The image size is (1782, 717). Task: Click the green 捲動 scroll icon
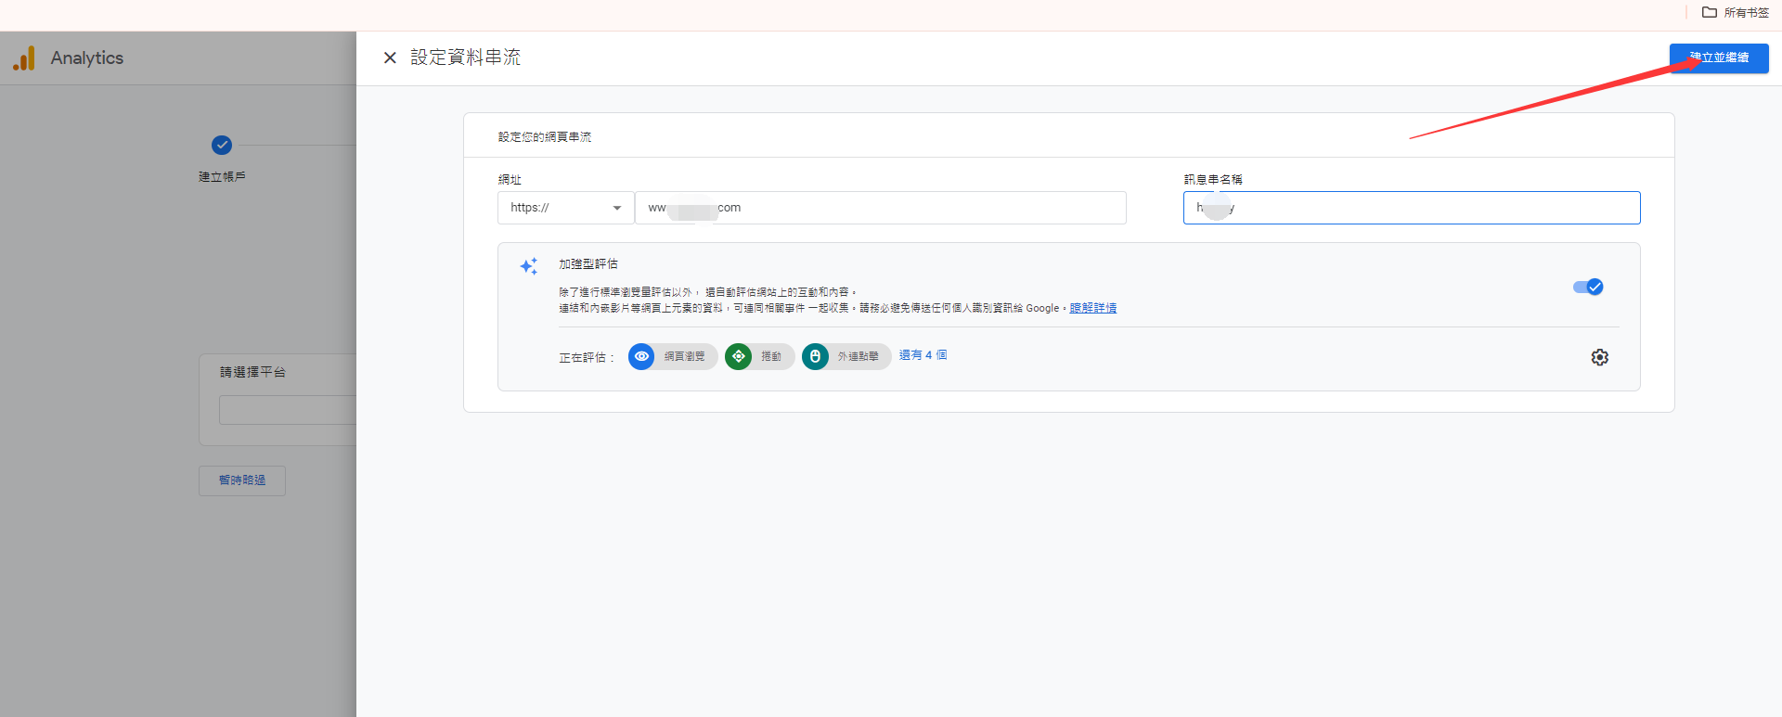(x=738, y=356)
